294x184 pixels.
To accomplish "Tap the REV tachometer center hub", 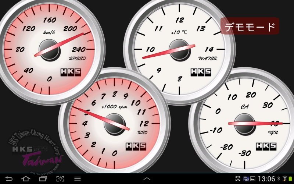I will (x=115, y=124).
